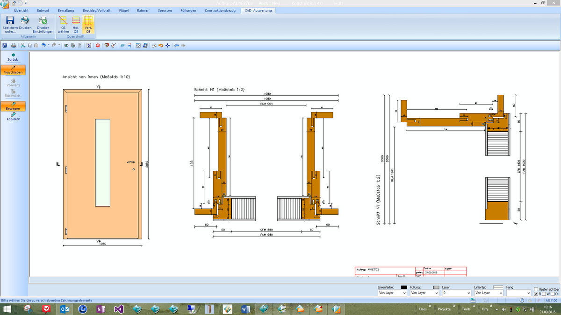The image size is (561, 315).
Task: Open Outlook from the Windows taskbar
Action: (64, 309)
